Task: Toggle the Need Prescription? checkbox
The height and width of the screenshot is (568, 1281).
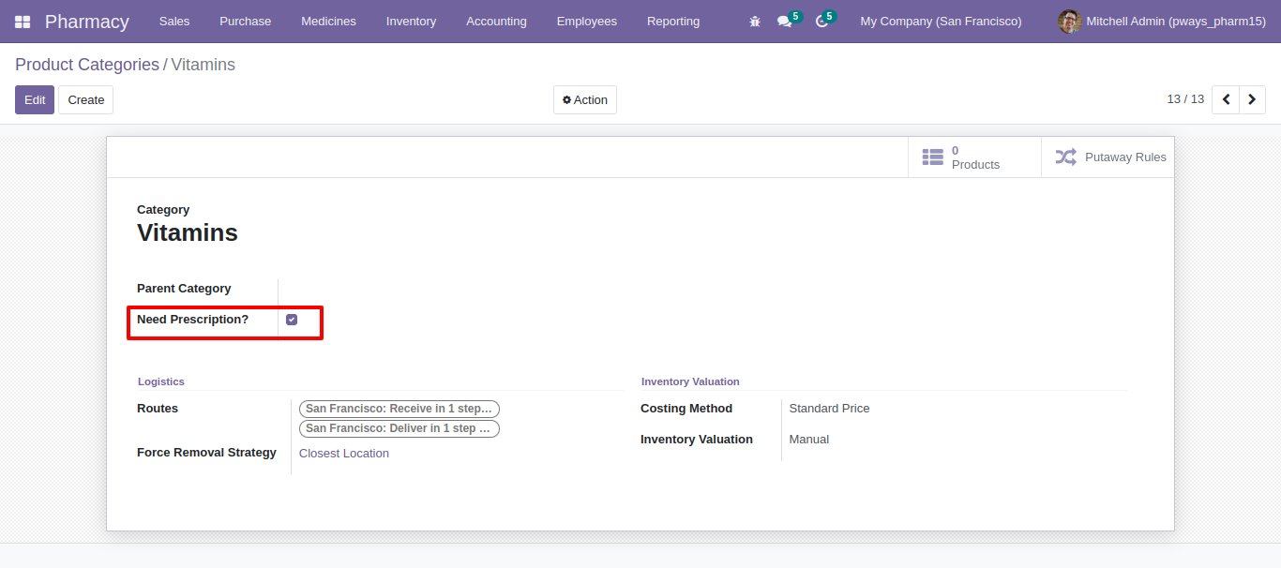Action: pyautogui.click(x=292, y=320)
